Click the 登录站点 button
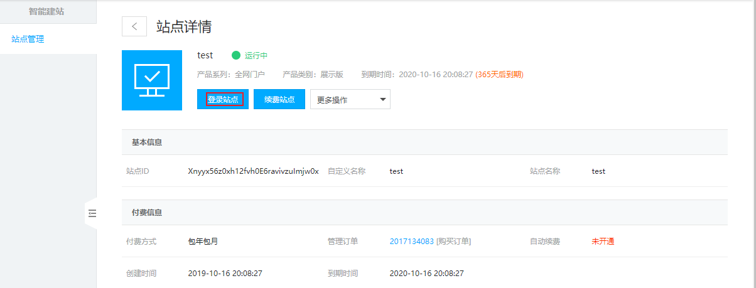 [x=223, y=99]
